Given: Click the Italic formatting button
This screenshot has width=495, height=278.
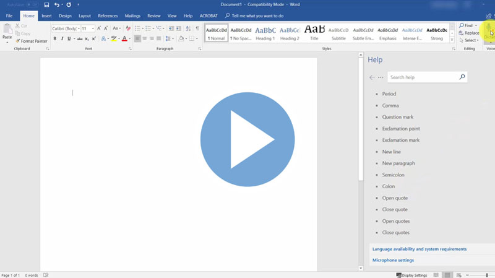Looking at the screenshot, I should (62, 38).
